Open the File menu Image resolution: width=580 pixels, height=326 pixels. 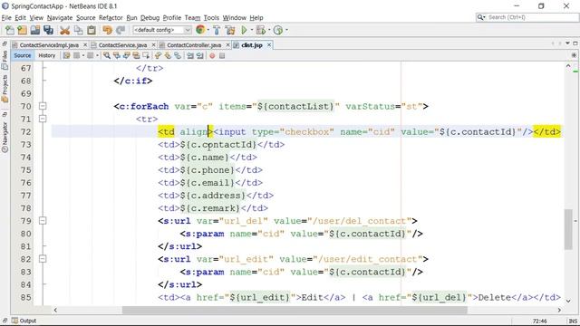pyautogui.click(x=6, y=18)
